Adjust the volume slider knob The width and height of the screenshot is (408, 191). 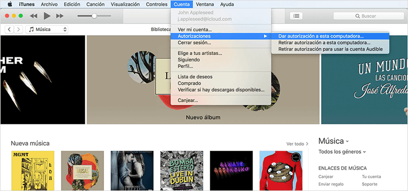pos(94,16)
